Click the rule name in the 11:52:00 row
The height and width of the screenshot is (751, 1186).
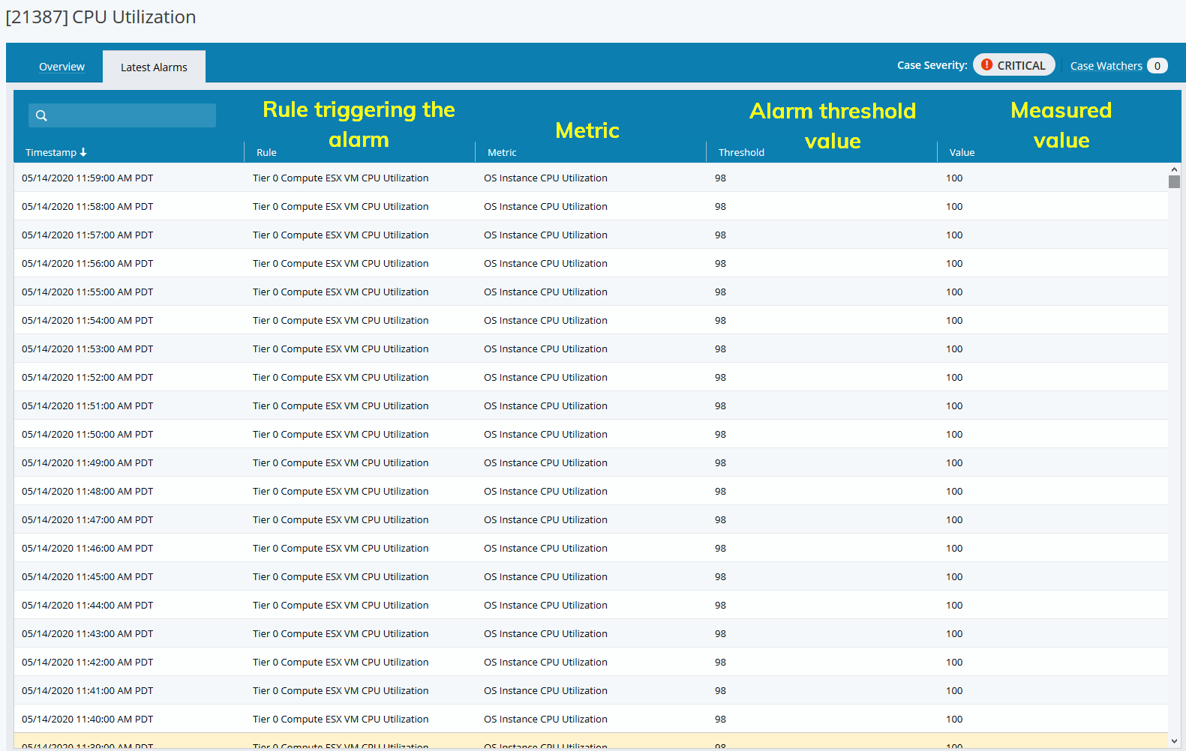point(341,378)
